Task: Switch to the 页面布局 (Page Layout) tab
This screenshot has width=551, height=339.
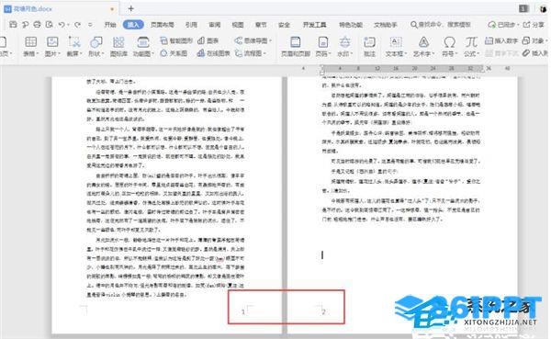Action: (162, 25)
